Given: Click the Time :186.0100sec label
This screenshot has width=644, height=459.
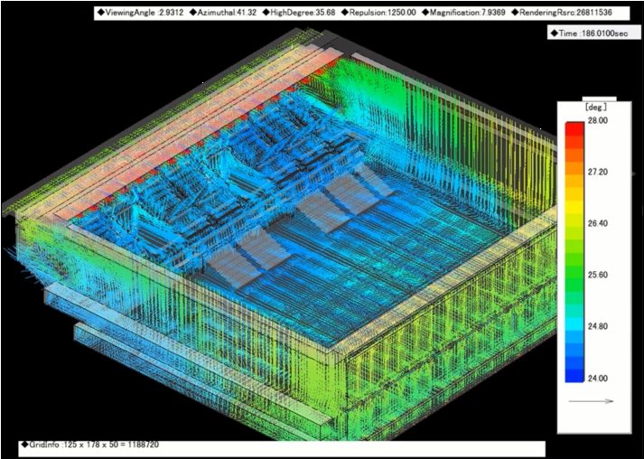Looking at the screenshot, I should [590, 33].
